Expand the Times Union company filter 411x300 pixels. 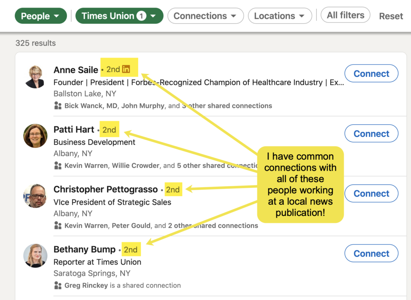(x=119, y=16)
